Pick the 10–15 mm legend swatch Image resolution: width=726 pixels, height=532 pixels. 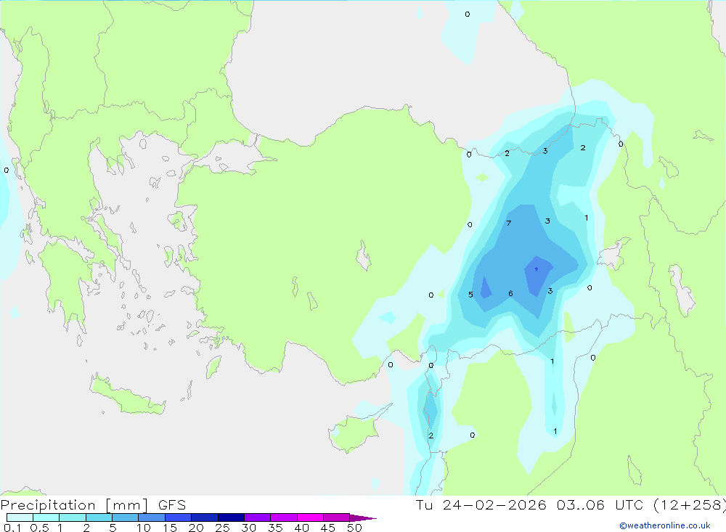pos(152,517)
